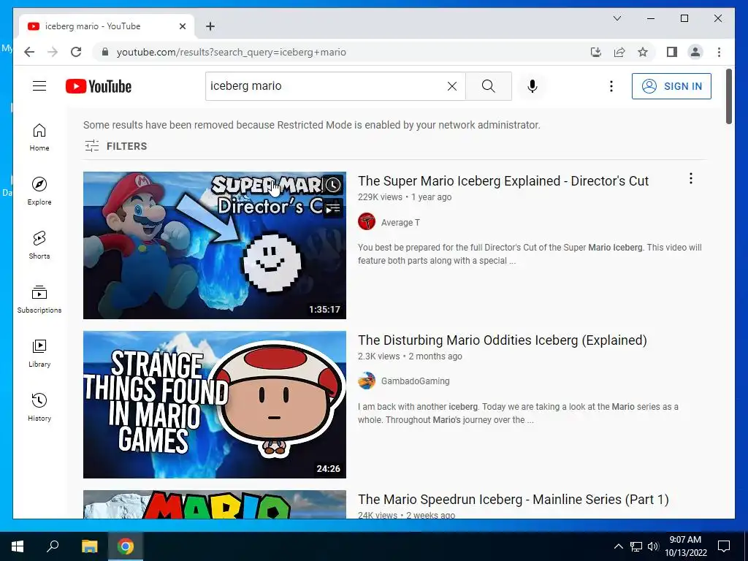Start voice search with the microphone

(x=533, y=86)
